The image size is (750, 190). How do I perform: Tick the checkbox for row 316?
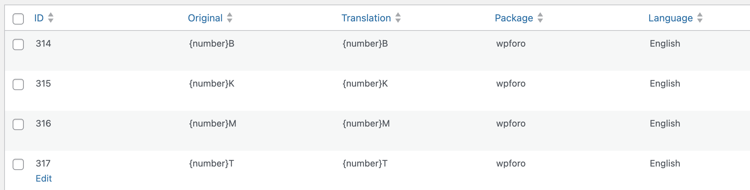click(x=18, y=124)
